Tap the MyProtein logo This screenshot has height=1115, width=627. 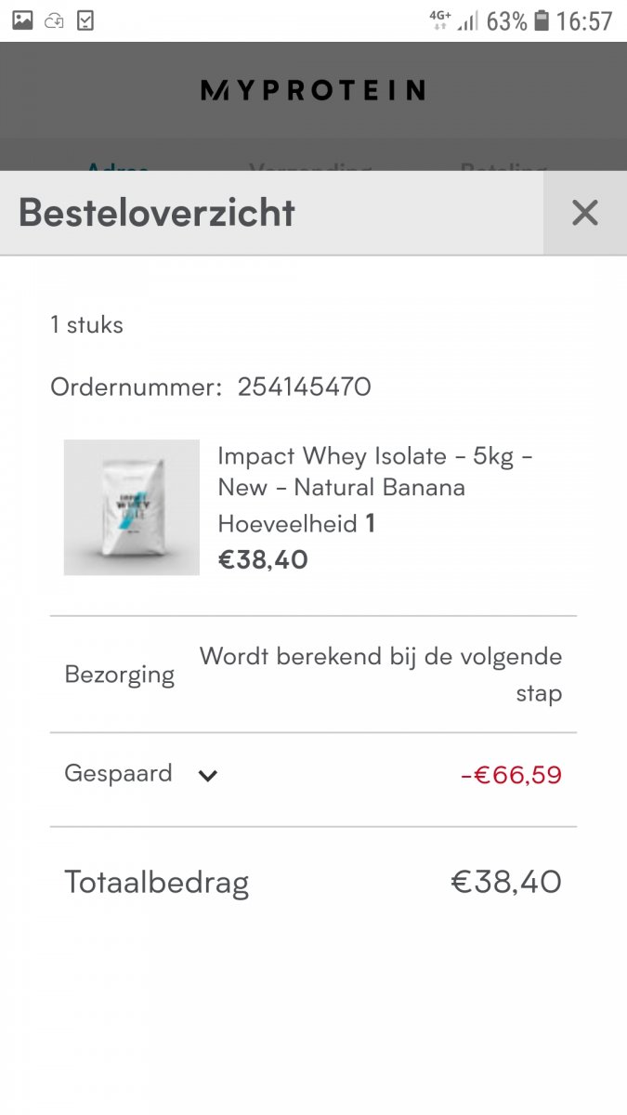pyautogui.click(x=313, y=90)
